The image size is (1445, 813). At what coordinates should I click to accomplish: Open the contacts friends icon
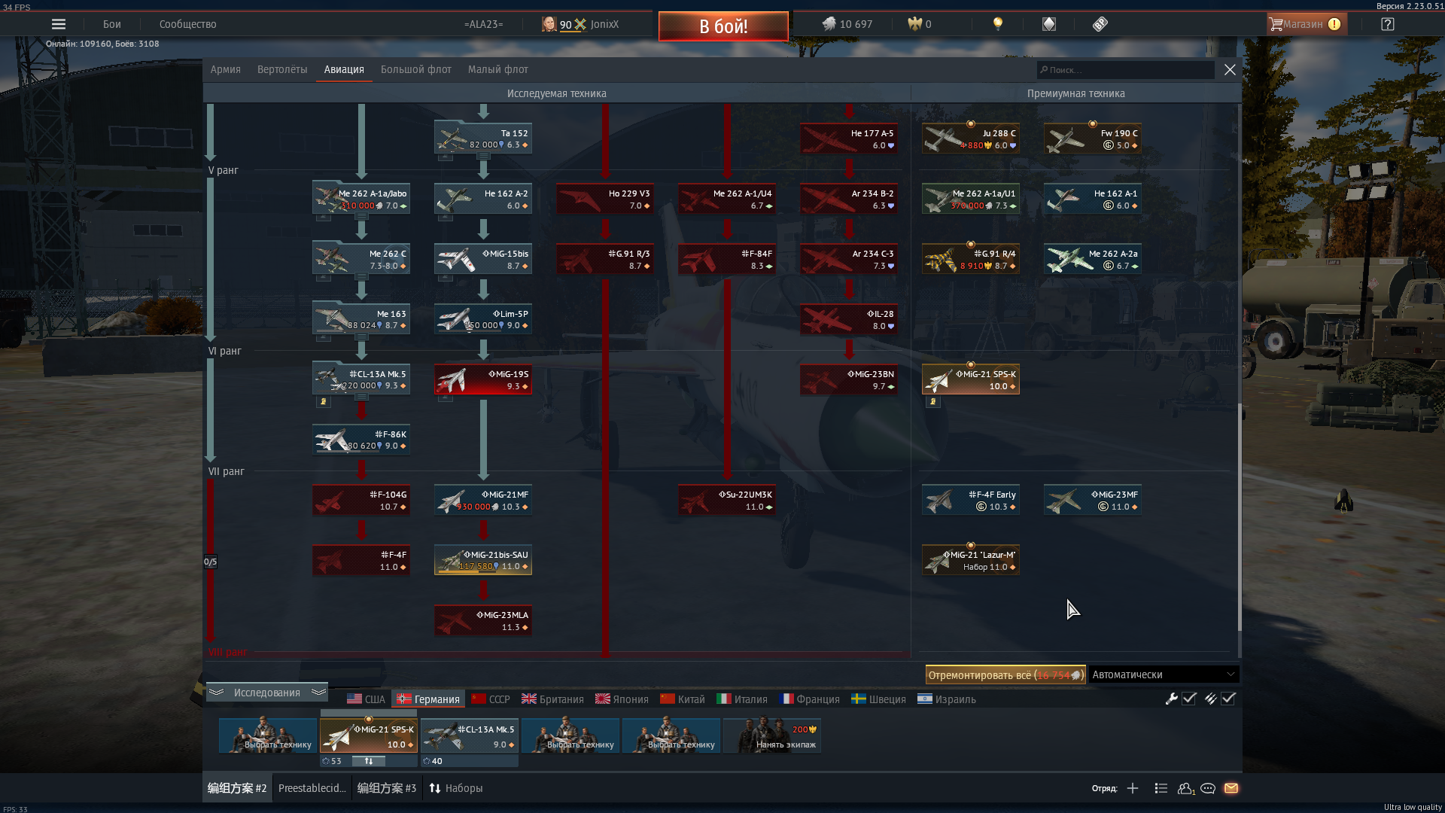pyautogui.click(x=1185, y=788)
